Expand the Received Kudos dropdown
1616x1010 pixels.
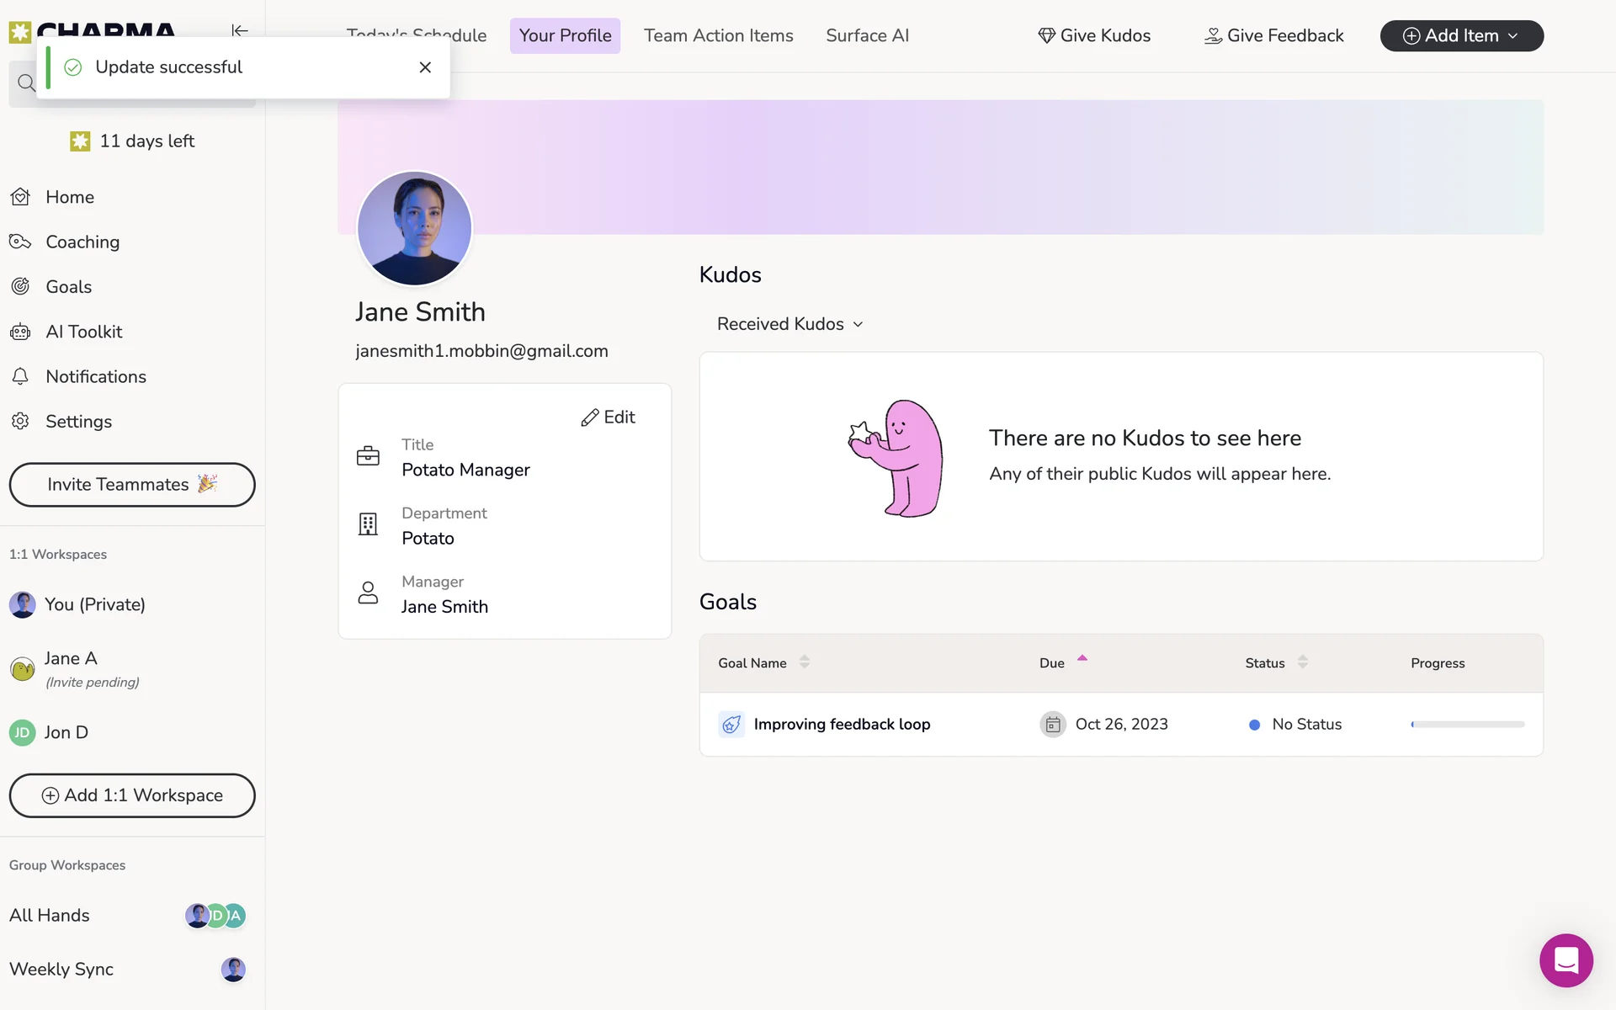[x=789, y=324]
